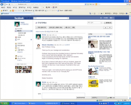Click the Misako Fukushima sender name
Image resolution: width=131 pixels, height=105 pixels.
[48, 45]
